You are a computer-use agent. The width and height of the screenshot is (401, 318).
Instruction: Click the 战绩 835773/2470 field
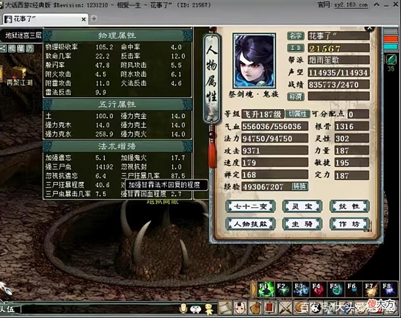339,84
